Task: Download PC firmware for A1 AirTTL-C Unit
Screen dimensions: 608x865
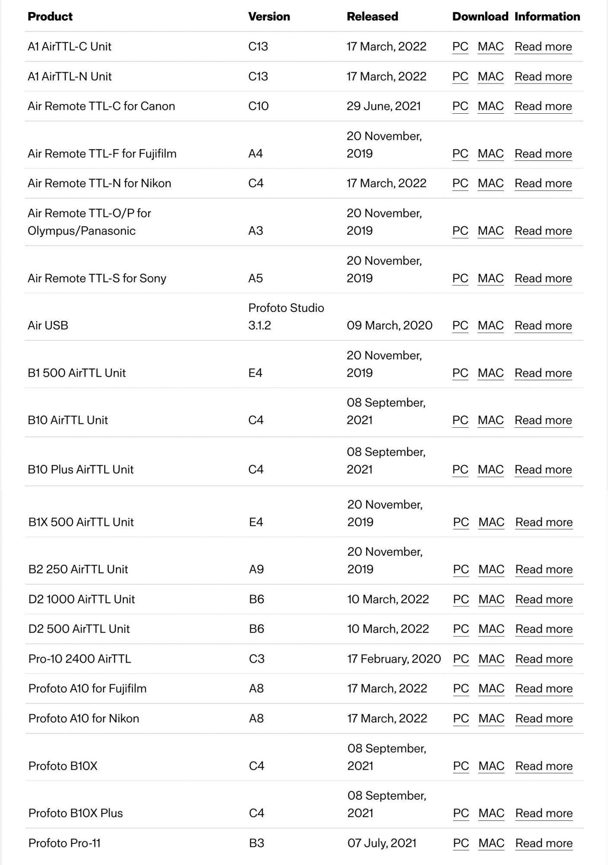Action: [460, 46]
